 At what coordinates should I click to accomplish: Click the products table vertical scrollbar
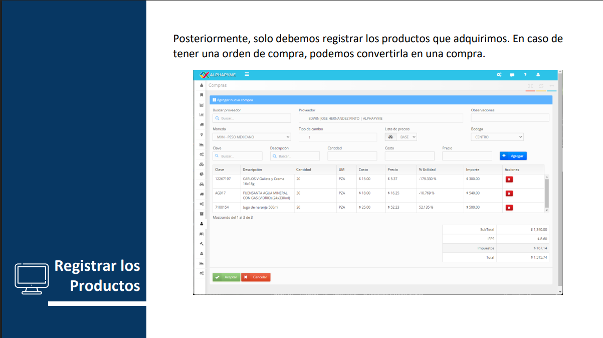(546, 193)
